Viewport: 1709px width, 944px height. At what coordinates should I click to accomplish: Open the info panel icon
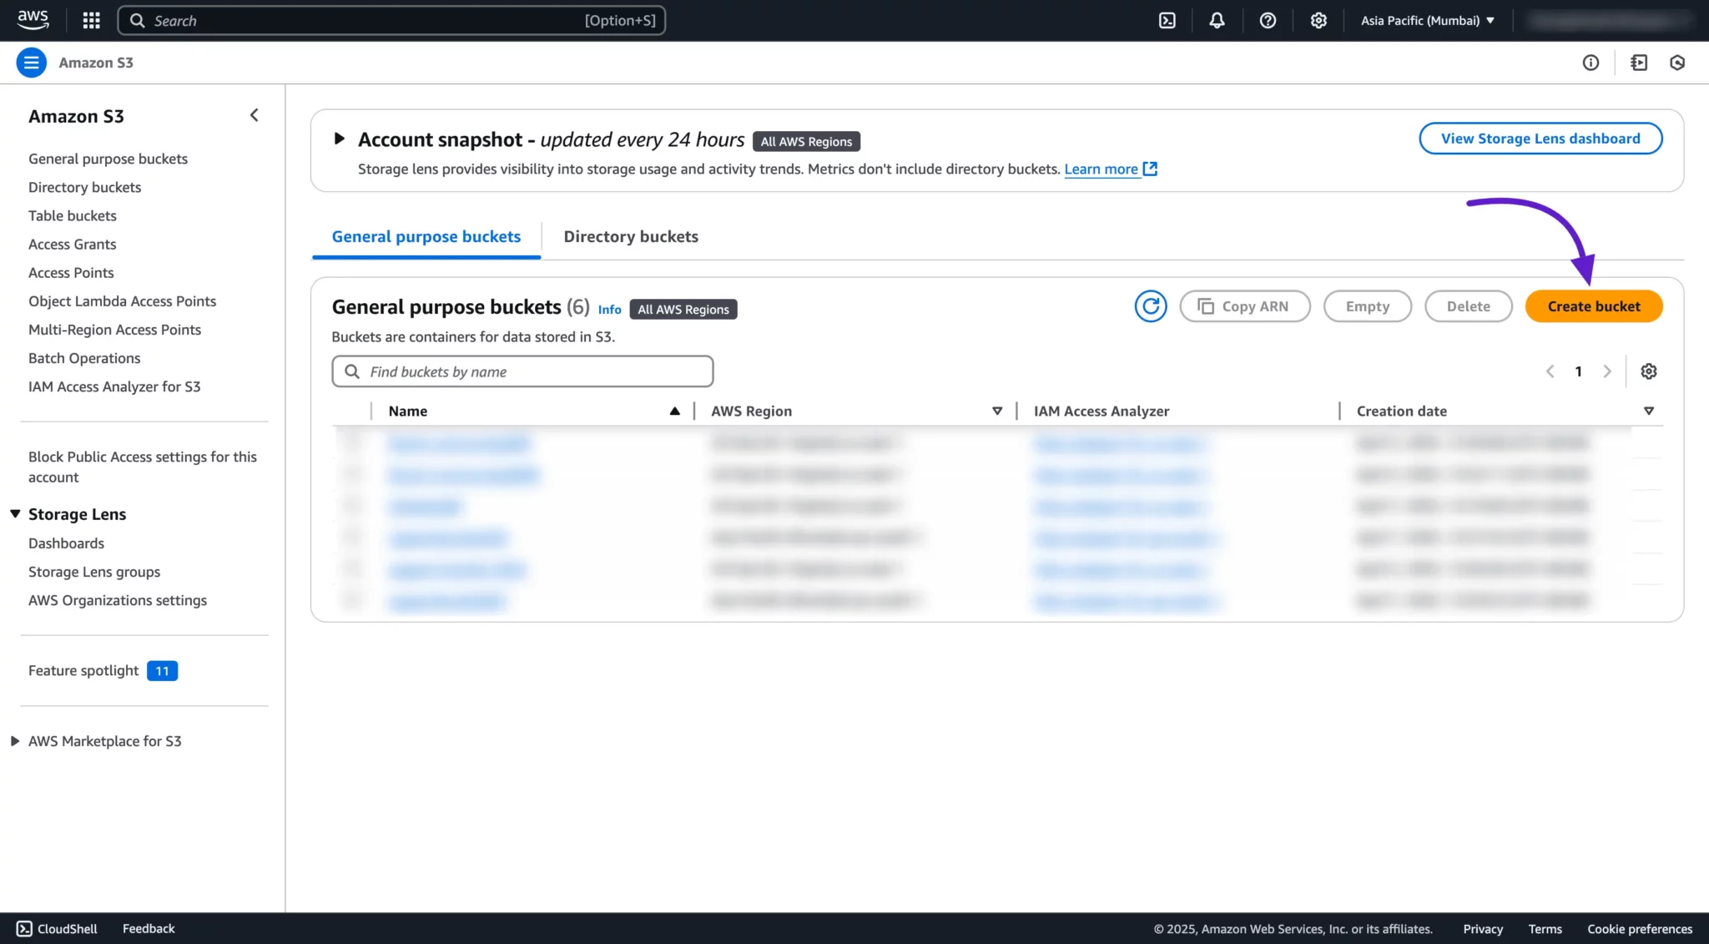1591,63
